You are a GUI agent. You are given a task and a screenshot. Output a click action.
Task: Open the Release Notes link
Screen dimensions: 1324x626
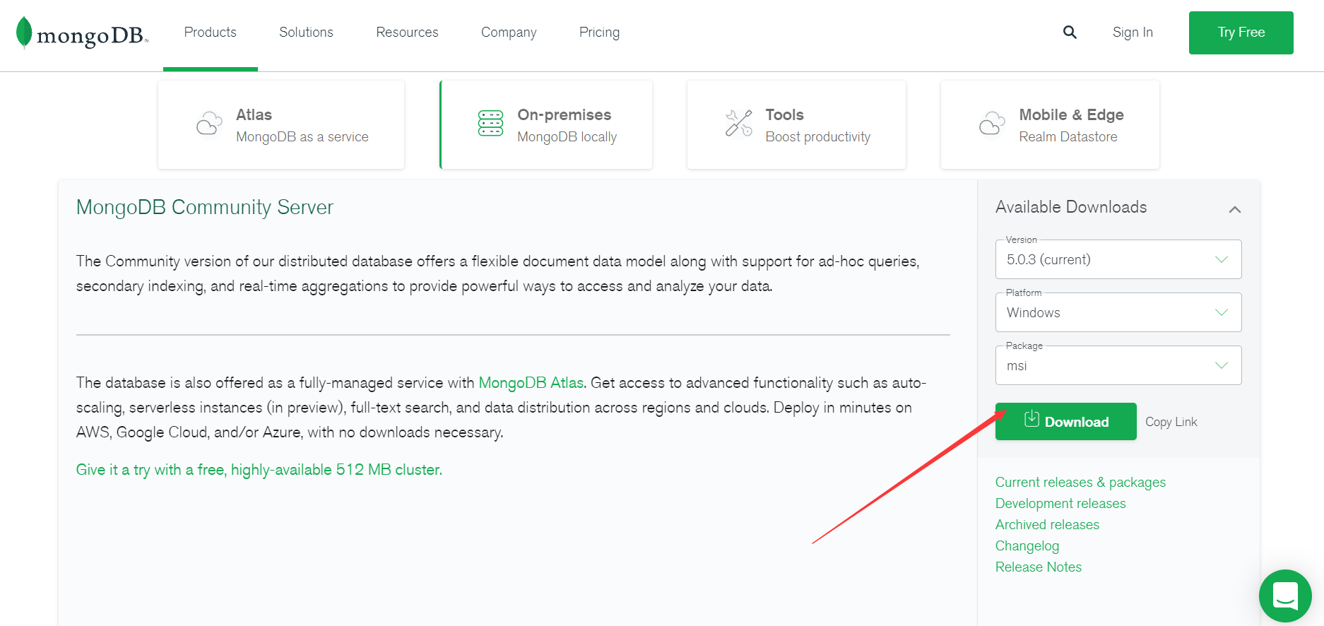point(1039,567)
